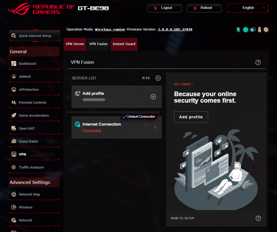
Task: Open Traffic Analyzer in the sidebar
Action: click(34, 167)
